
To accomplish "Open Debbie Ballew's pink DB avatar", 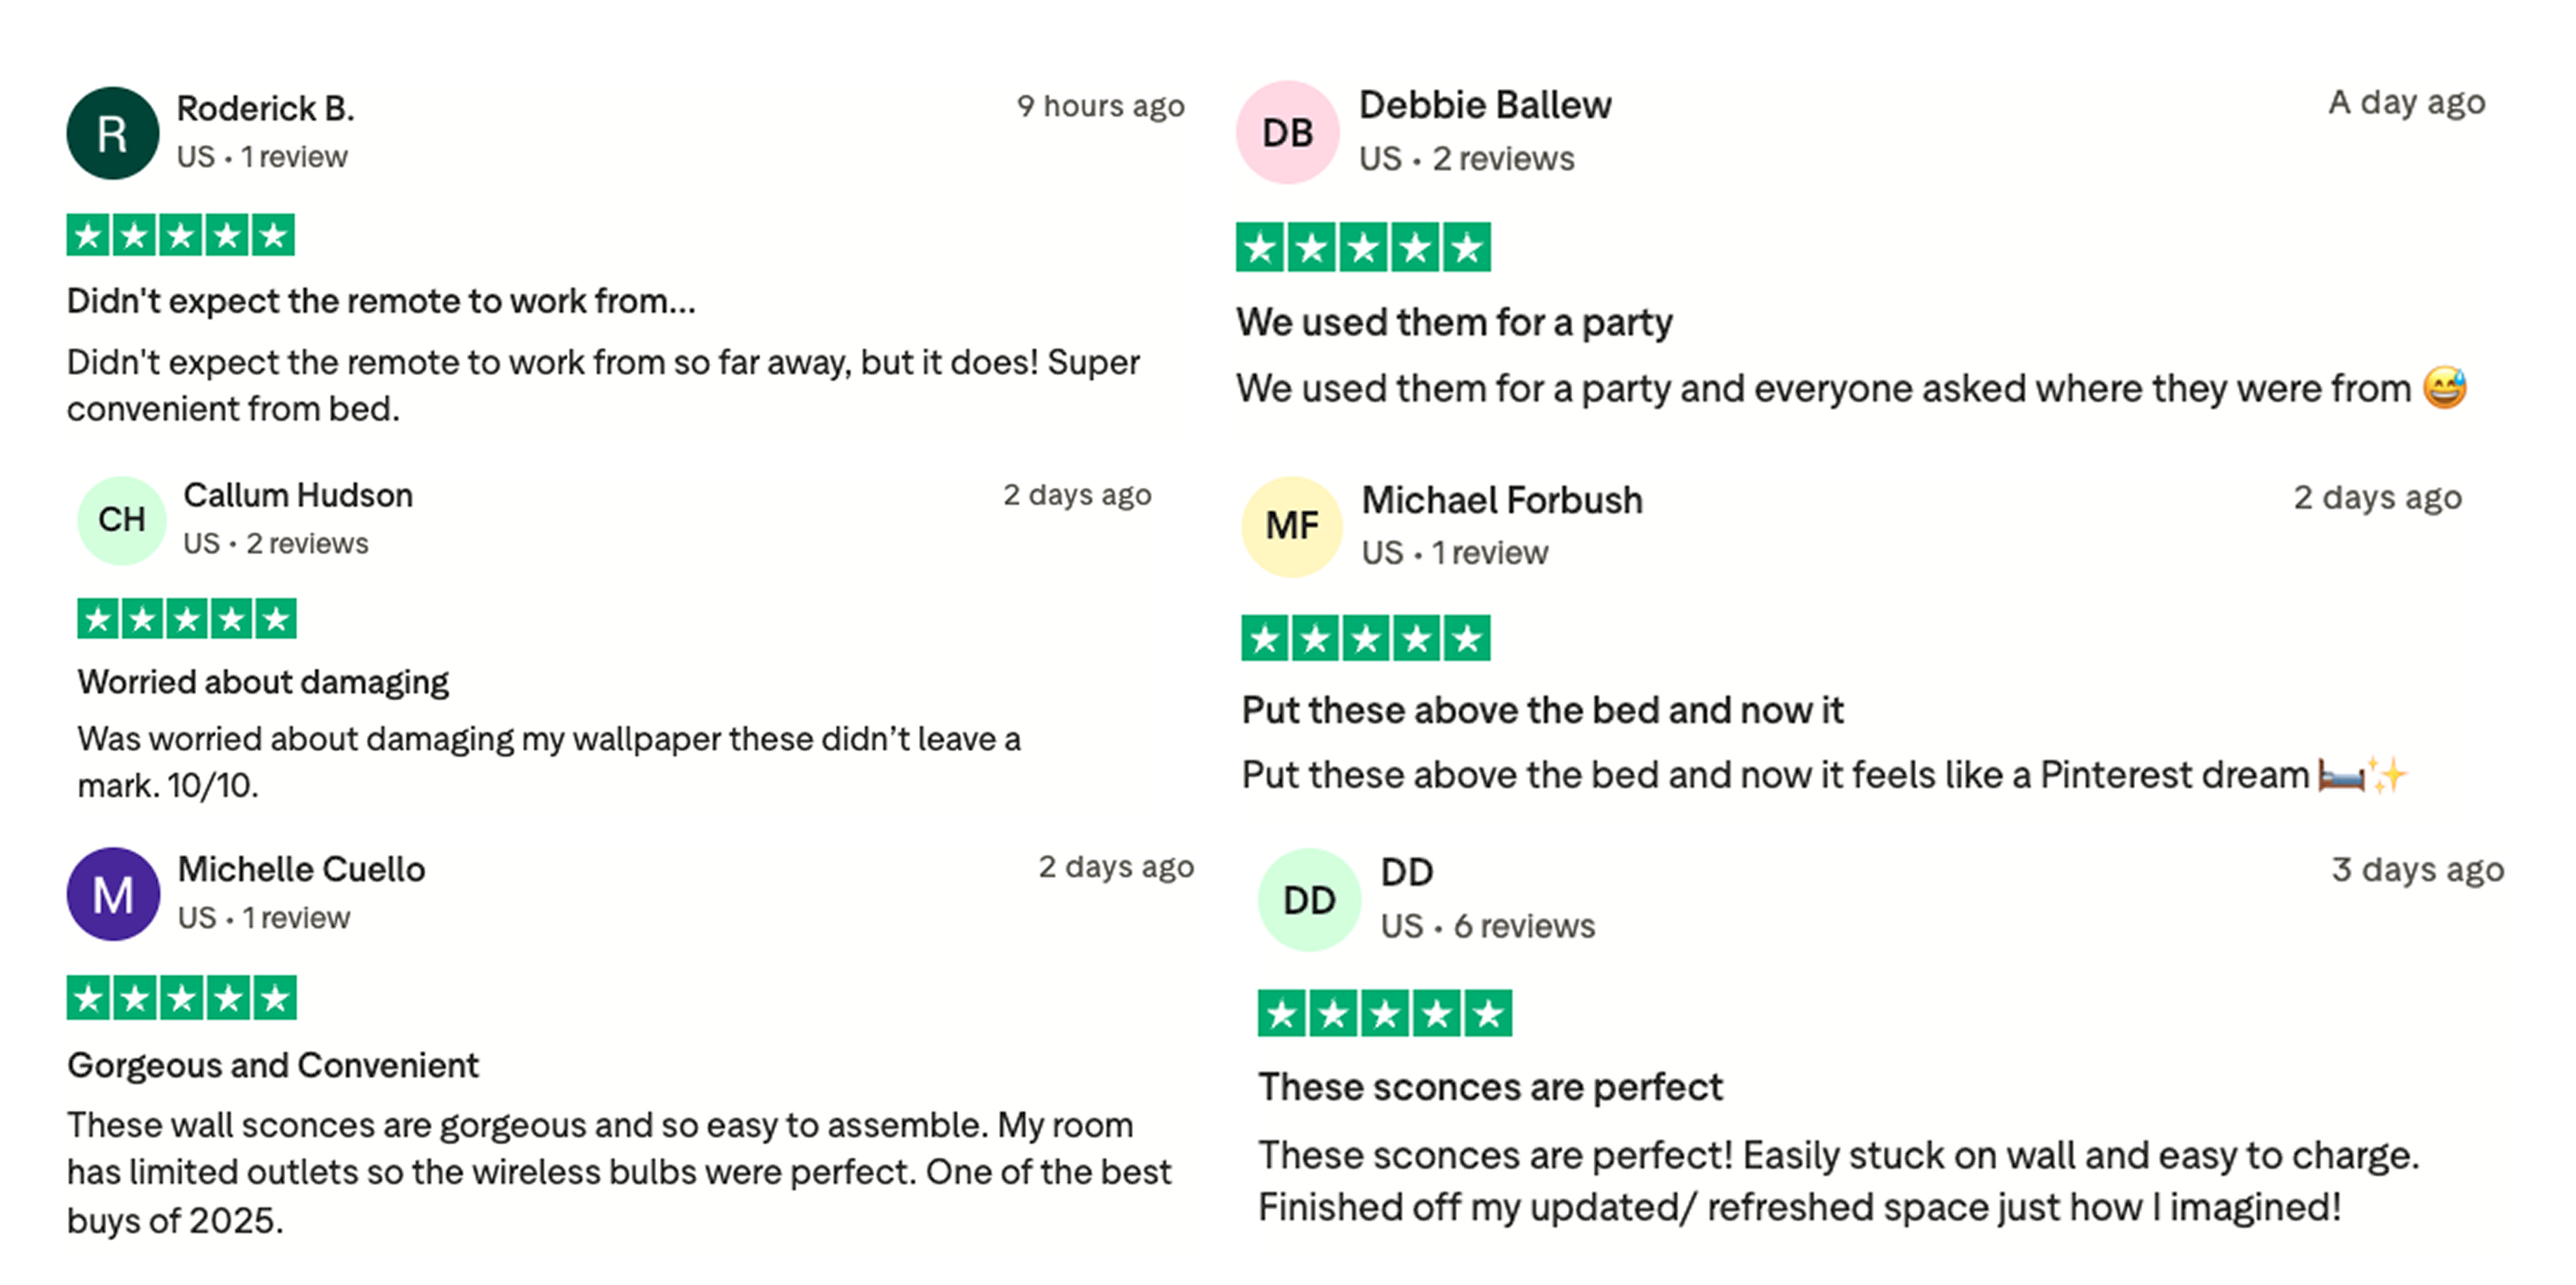I will [x=1287, y=132].
